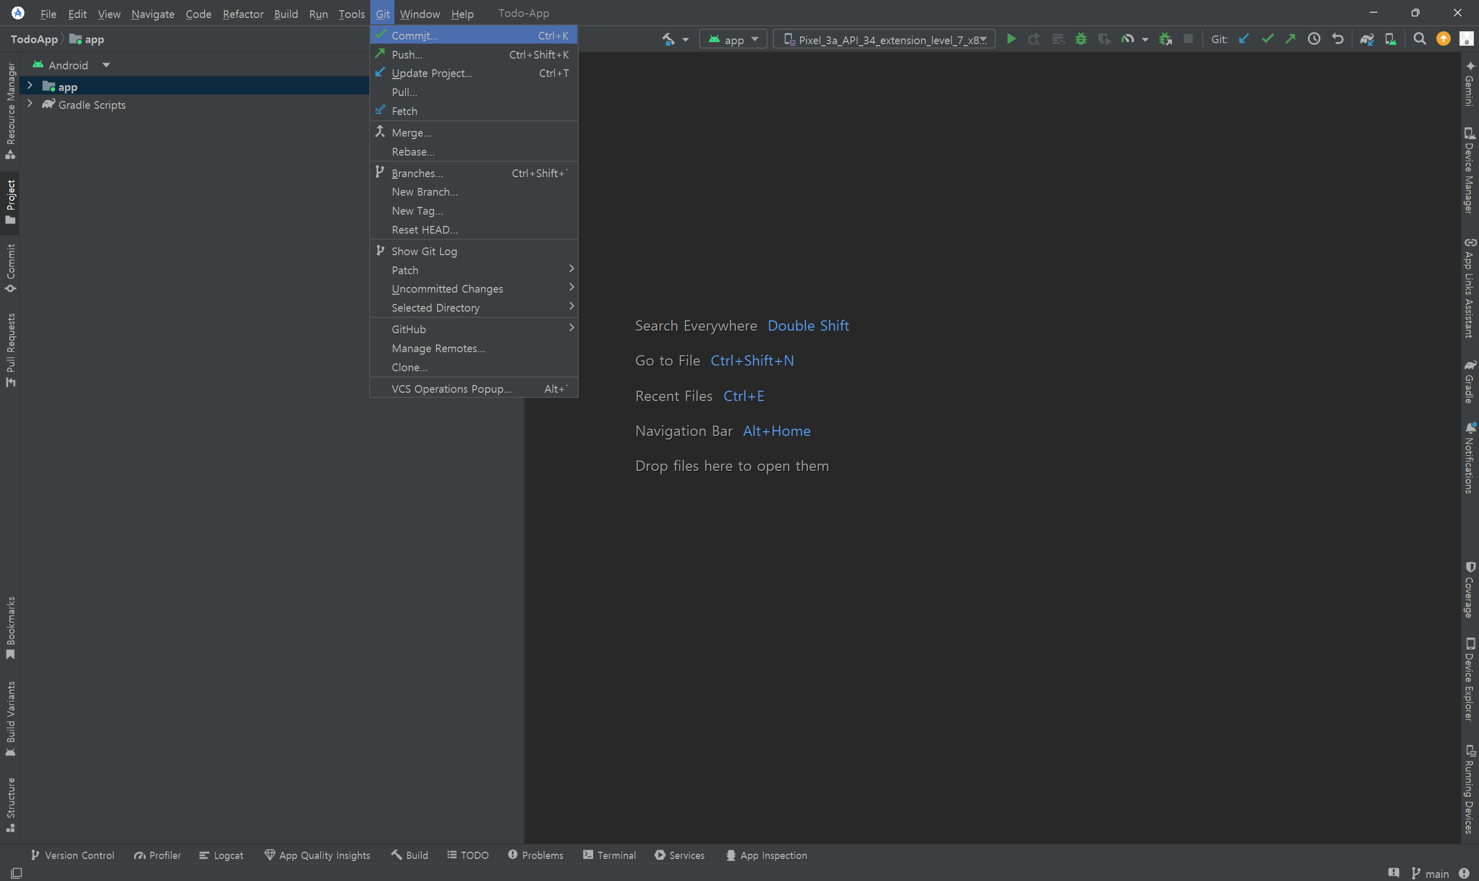Click the Git Update Project toolbar arrow
The width and height of the screenshot is (1479, 881).
1243,39
